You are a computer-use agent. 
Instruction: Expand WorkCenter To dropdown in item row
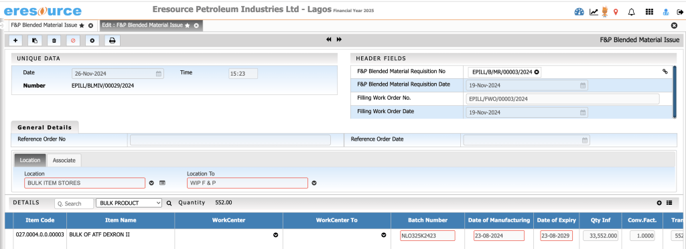click(384, 235)
